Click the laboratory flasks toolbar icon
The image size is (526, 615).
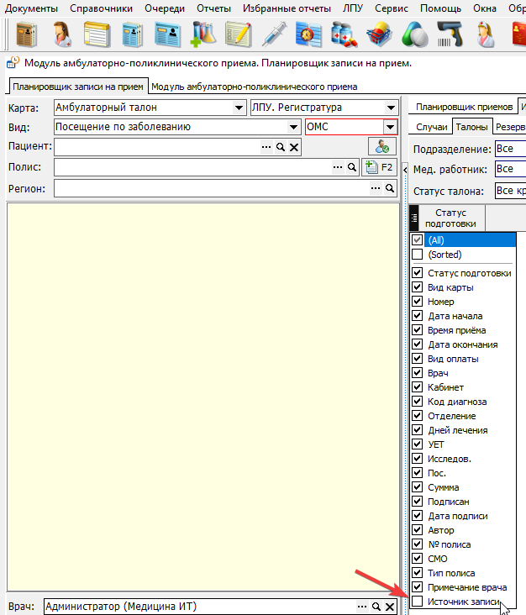[203, 34]
